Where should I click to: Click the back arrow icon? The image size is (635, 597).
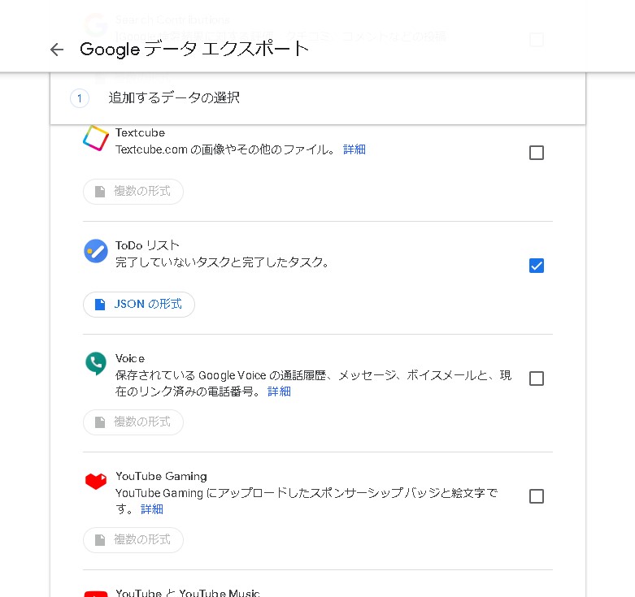coord(56,50)
